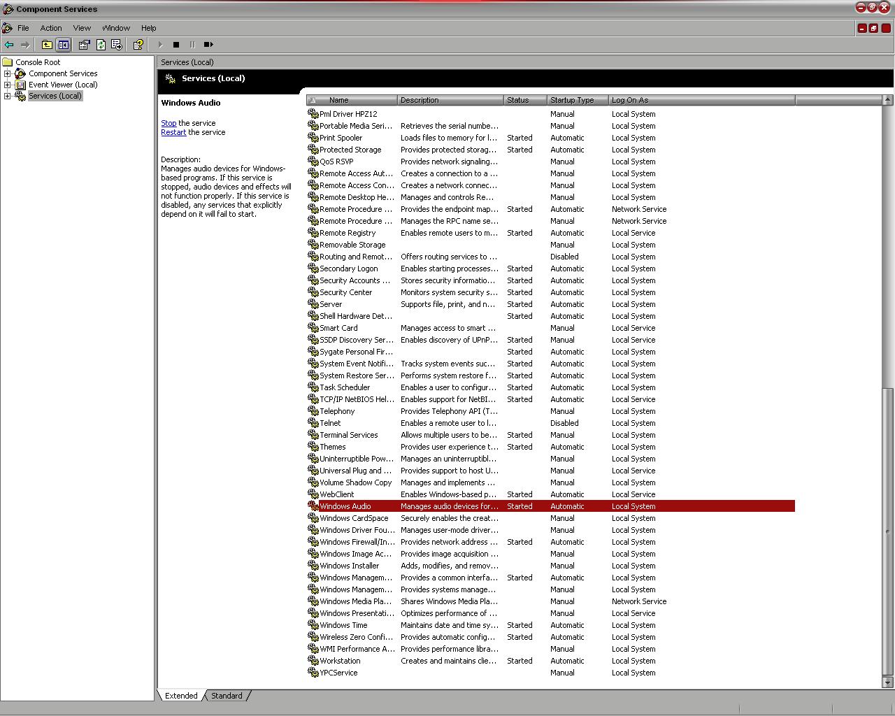Click the Restart Service toolbar icon
The width and height of the screenshot is (895, 716).
pyautogui.click(x=208, y=45)
